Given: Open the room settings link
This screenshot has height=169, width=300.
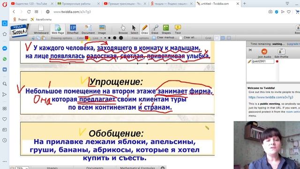Looking at the screenshot, I should pyautogui.click(x=292, y=112).
